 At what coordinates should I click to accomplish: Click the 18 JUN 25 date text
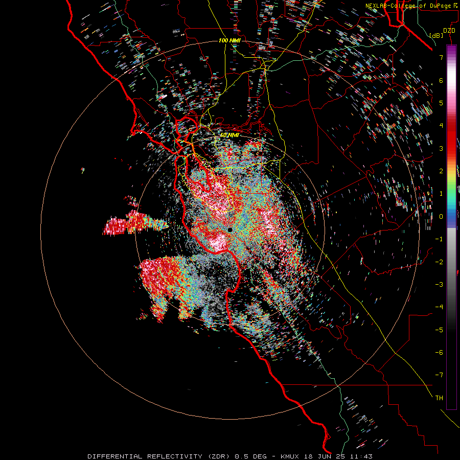pyautogui.click(x=324, y=456)
